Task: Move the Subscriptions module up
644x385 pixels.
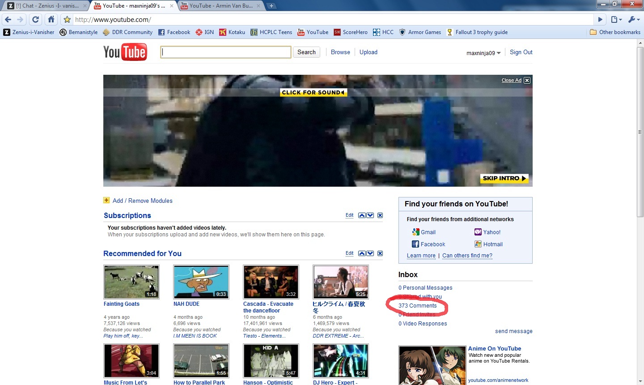Action: coord(362,215)
